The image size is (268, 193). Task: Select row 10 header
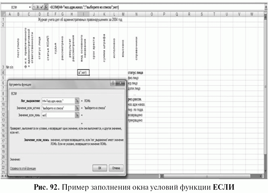[x=3, y=104]
